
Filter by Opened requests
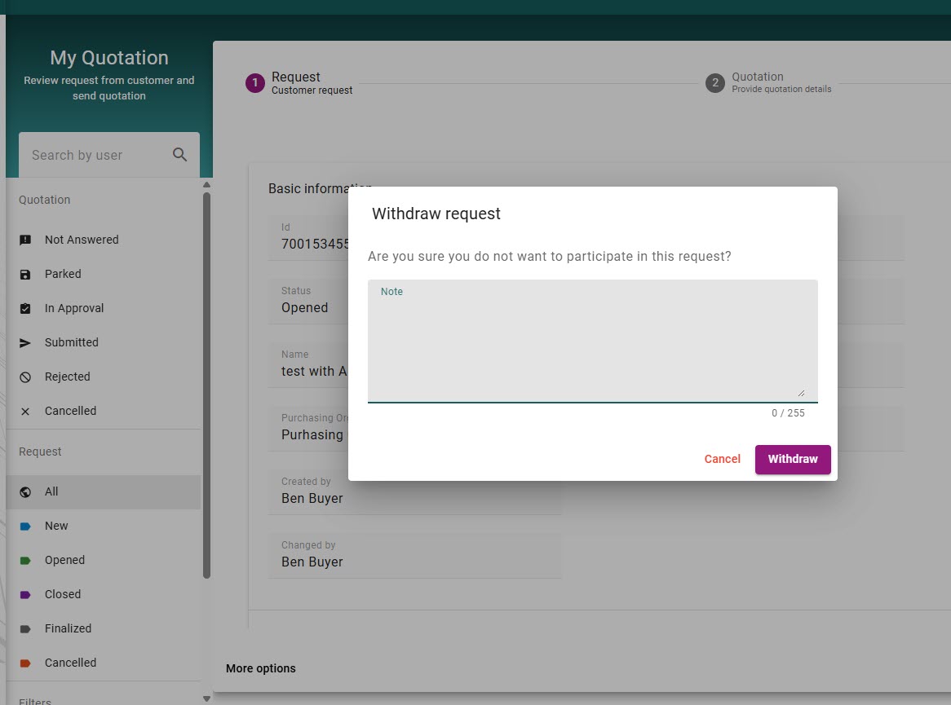pos(64,560)
